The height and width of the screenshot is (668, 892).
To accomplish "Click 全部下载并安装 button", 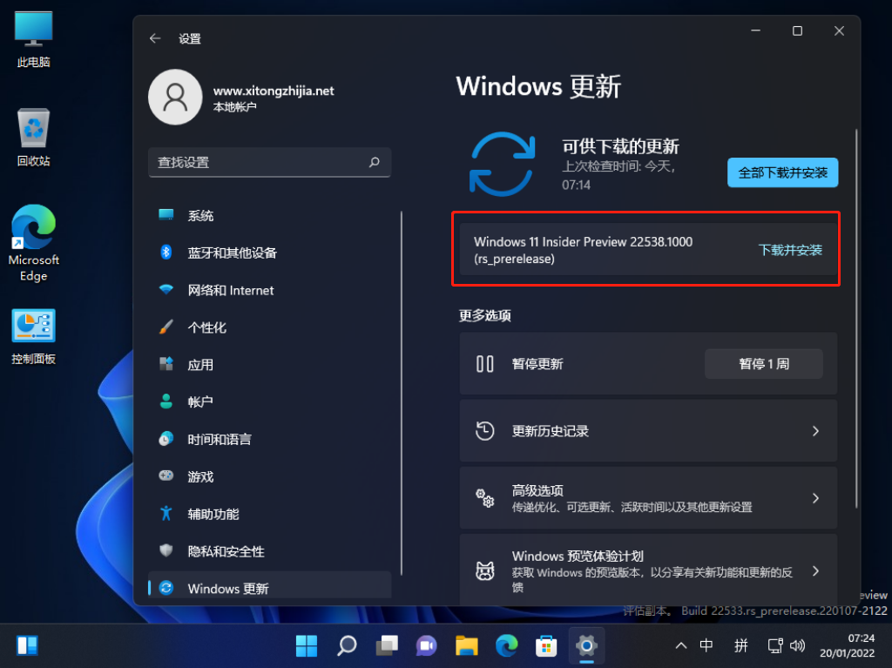I will [x=782, y=172].
